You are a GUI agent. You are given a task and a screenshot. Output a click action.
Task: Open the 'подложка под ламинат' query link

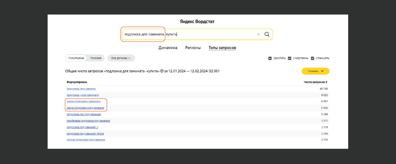click(81, 89)
